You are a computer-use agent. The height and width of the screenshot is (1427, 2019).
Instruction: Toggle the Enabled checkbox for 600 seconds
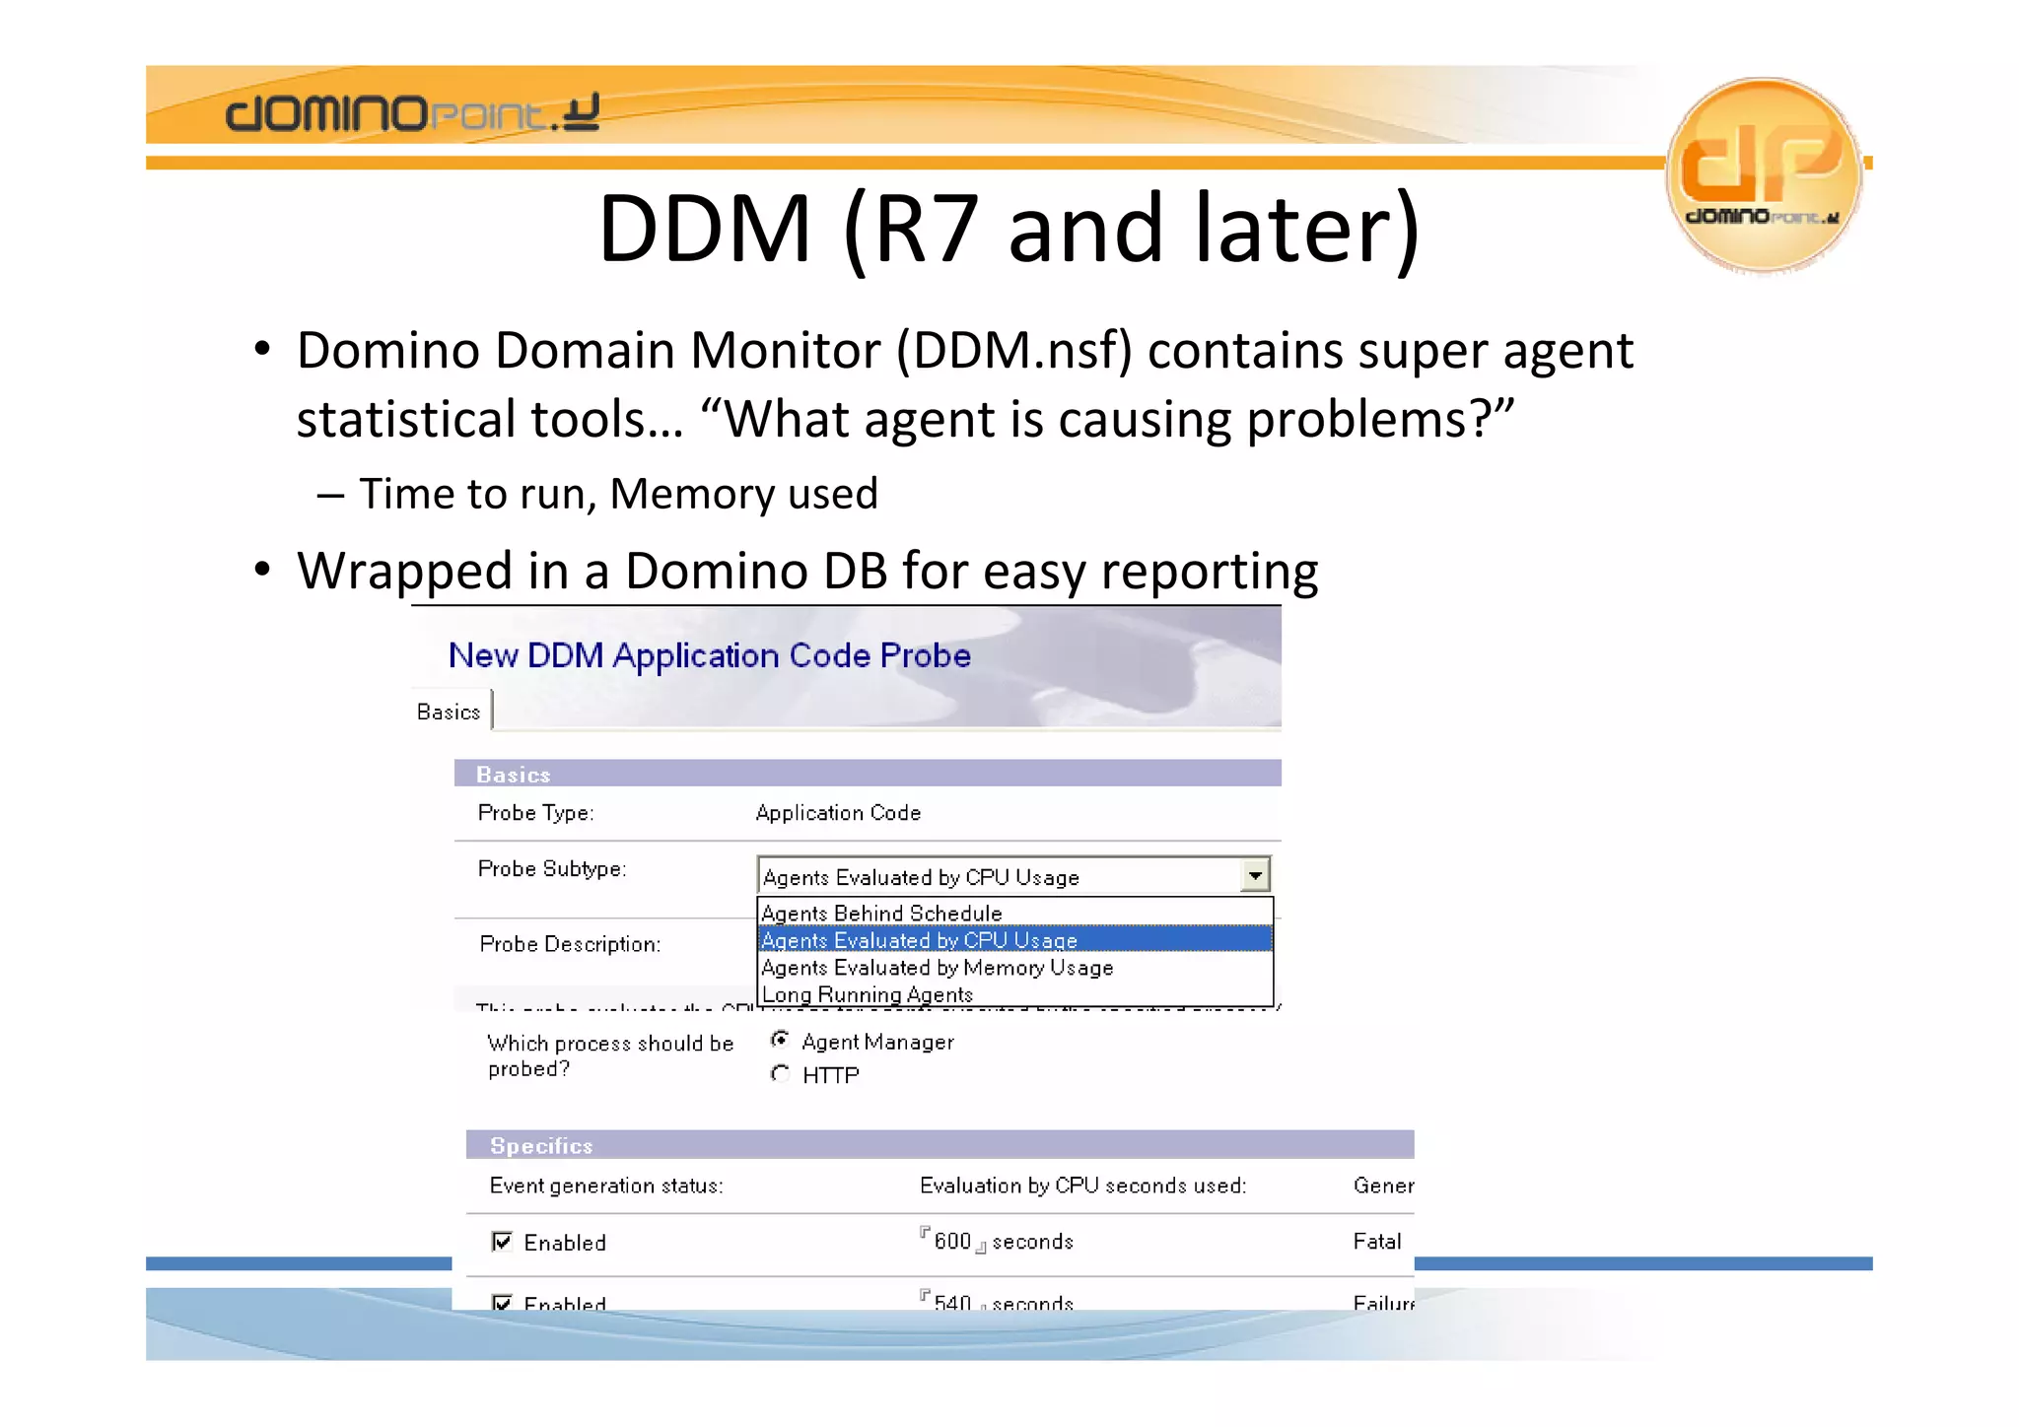pos(502,1242)
